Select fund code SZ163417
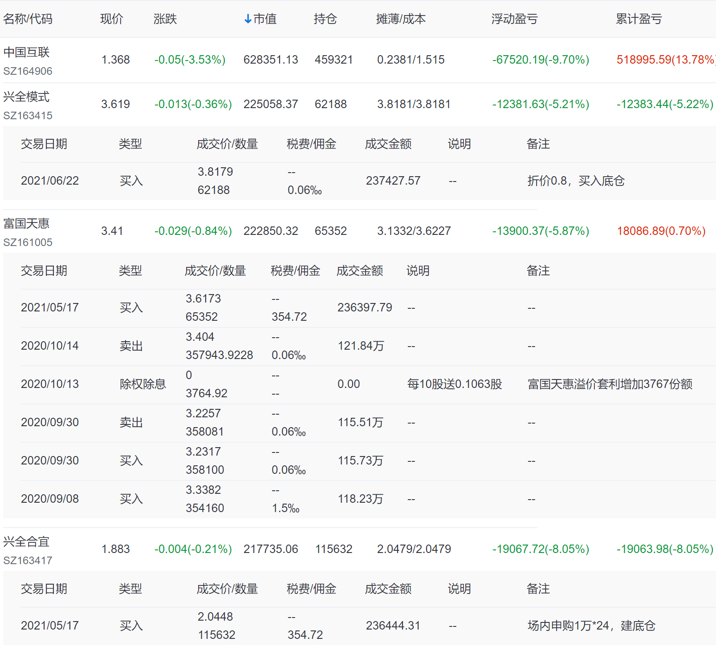This screenshot has height=646, width=716. point(28,561)
